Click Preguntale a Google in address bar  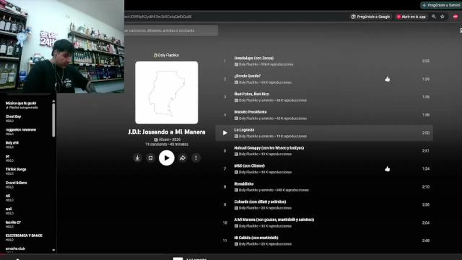(371, 17)
